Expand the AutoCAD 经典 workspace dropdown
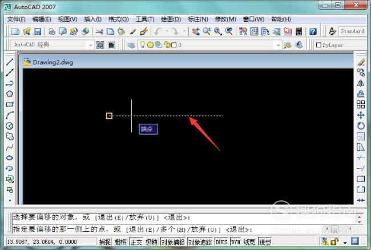Image resolution: width=371 pixels, height=250 pixels. coord(90,45)
